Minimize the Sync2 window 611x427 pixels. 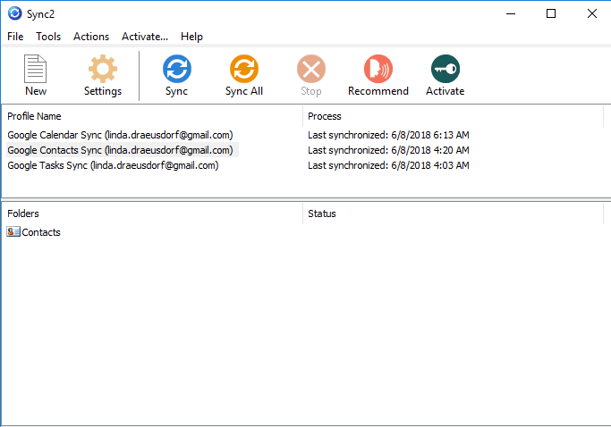(511, 13)
